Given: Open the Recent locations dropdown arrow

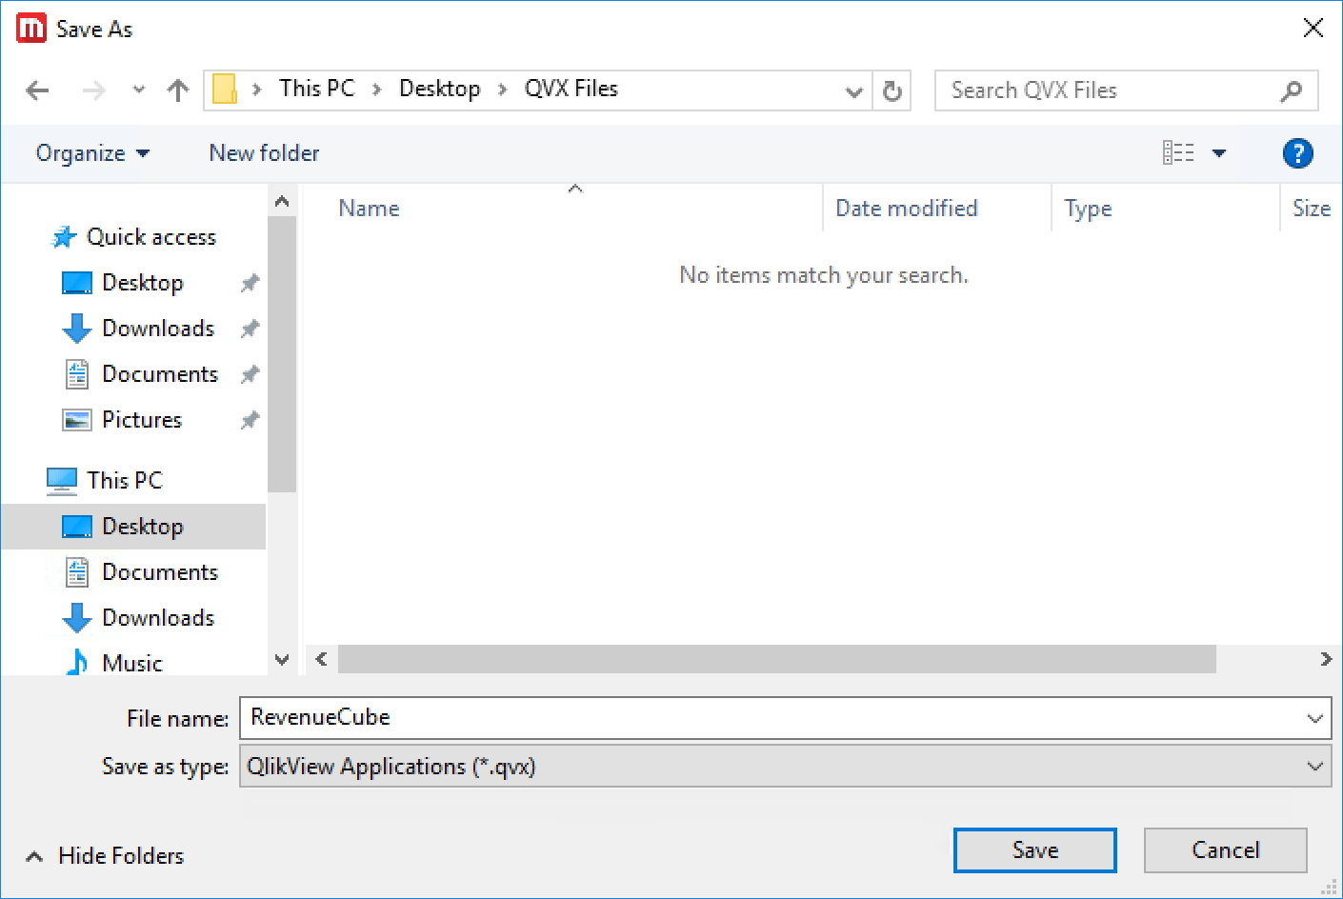Looking at the screenshot, I should 139,90.
